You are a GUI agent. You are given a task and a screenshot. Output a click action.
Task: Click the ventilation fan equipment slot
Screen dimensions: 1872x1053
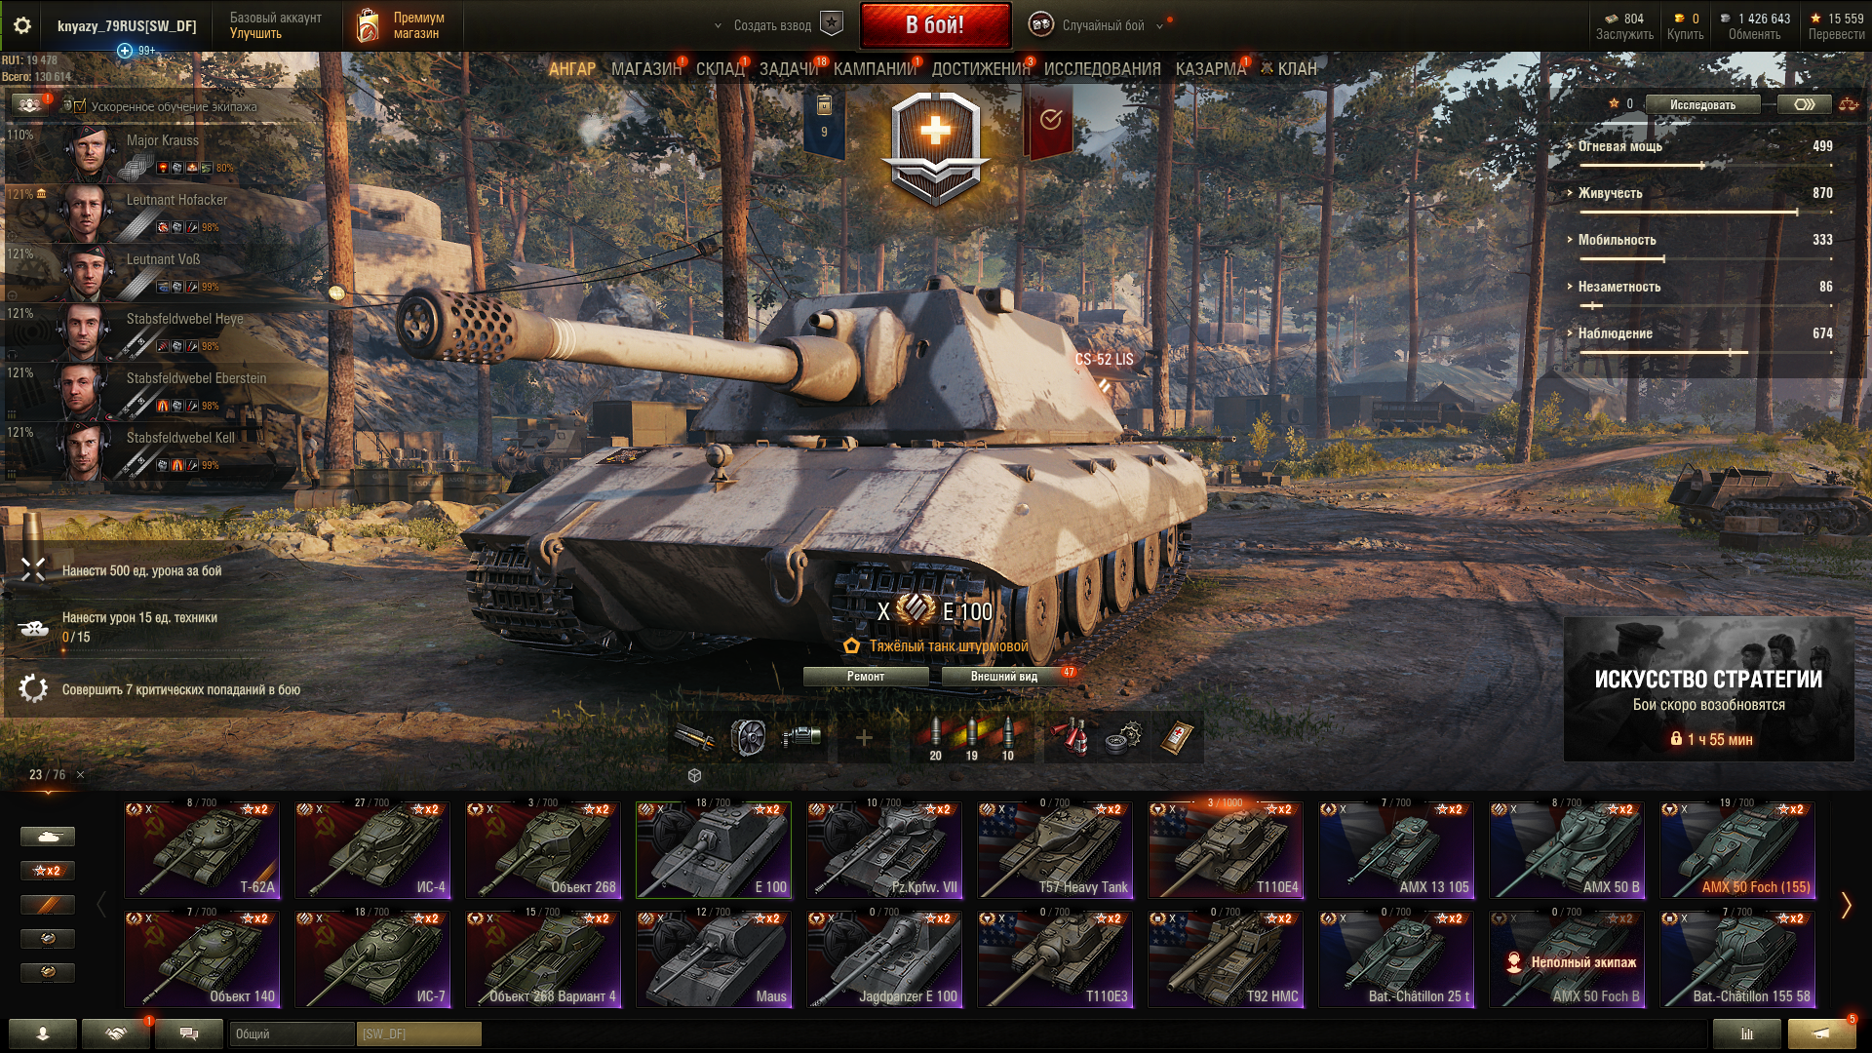[748, 738]
